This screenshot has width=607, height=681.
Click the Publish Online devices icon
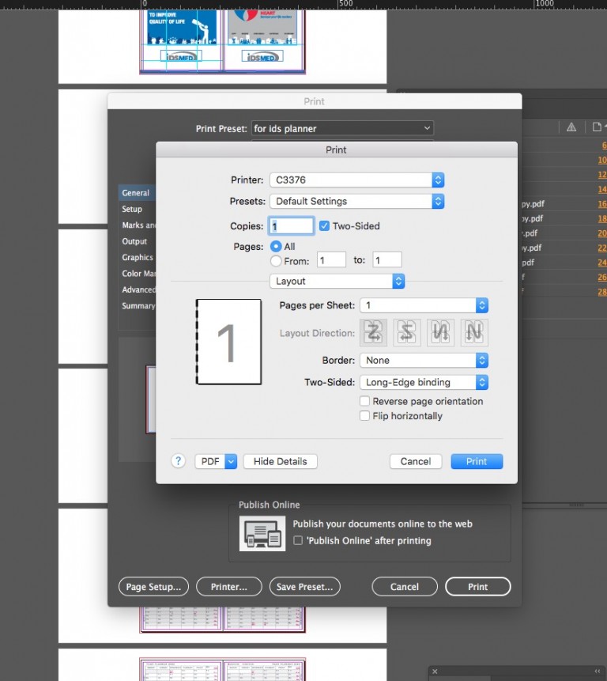262,534
